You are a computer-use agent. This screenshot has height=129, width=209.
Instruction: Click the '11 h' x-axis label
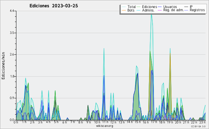[105, 122]
